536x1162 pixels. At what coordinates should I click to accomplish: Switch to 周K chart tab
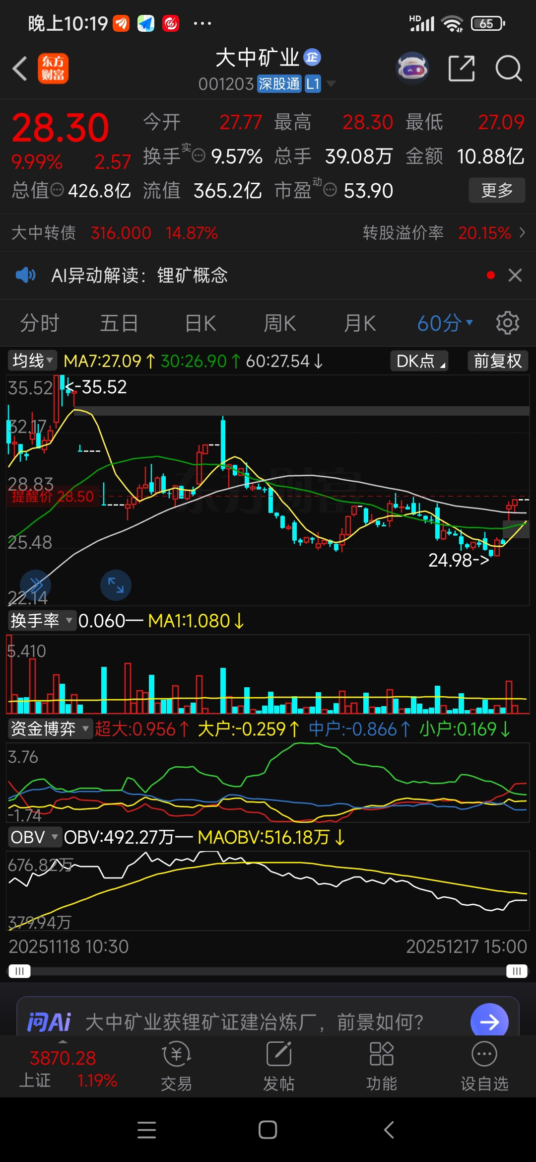click(x=280, y=323)
